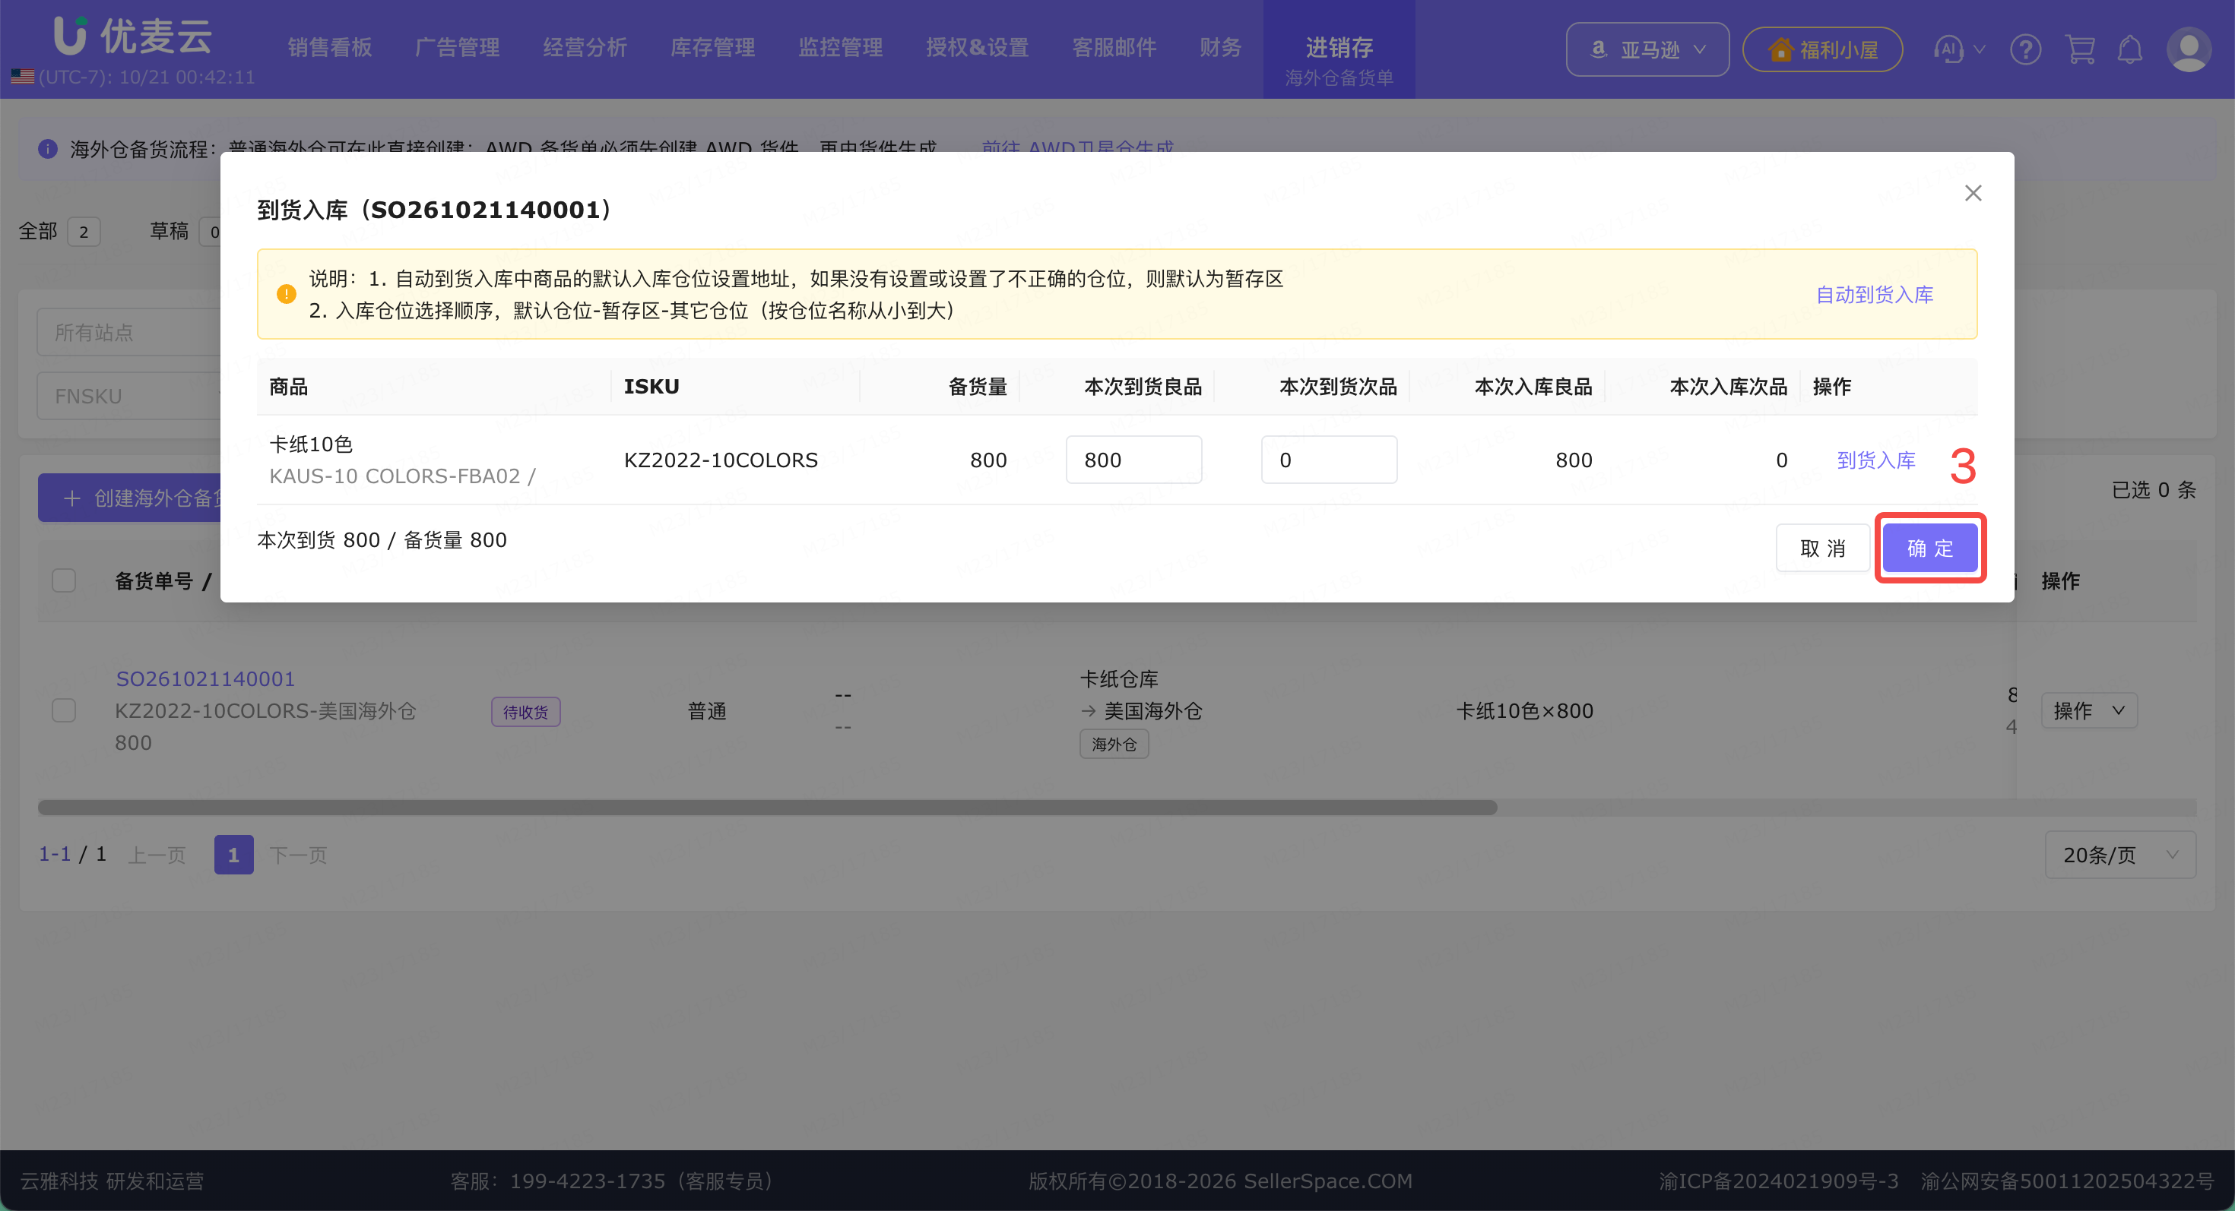Expand the 亚马逊 platform dropdown
Viewport: 2235px width, 1211px height.
point(1647,49)
